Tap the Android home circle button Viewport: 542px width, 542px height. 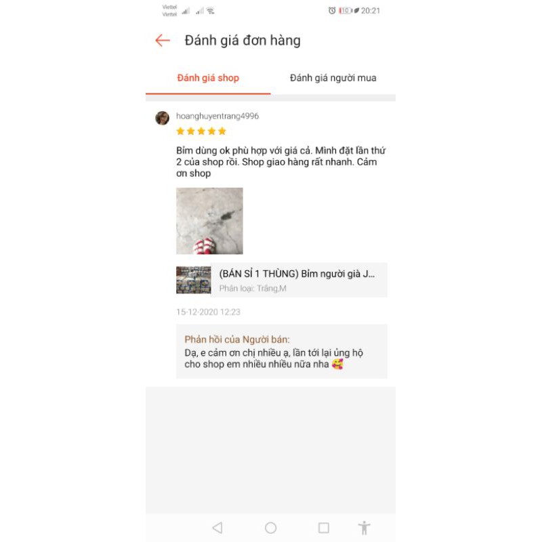click(270, 528)
